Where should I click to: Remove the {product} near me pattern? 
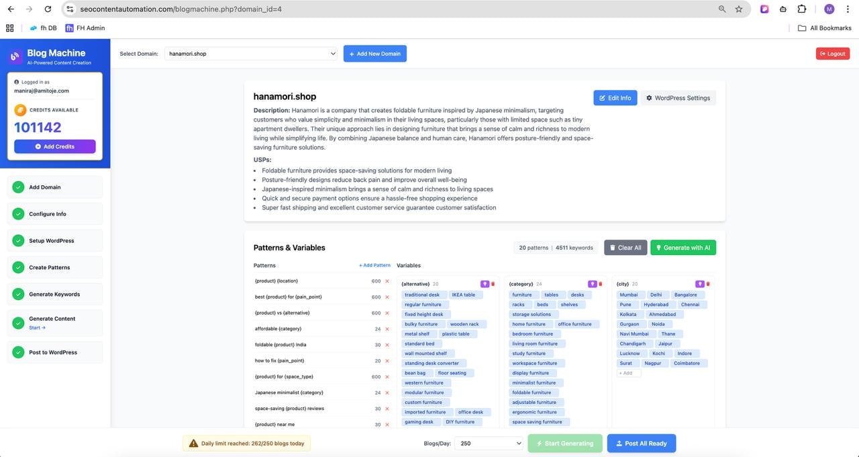(x=387, y=424)
